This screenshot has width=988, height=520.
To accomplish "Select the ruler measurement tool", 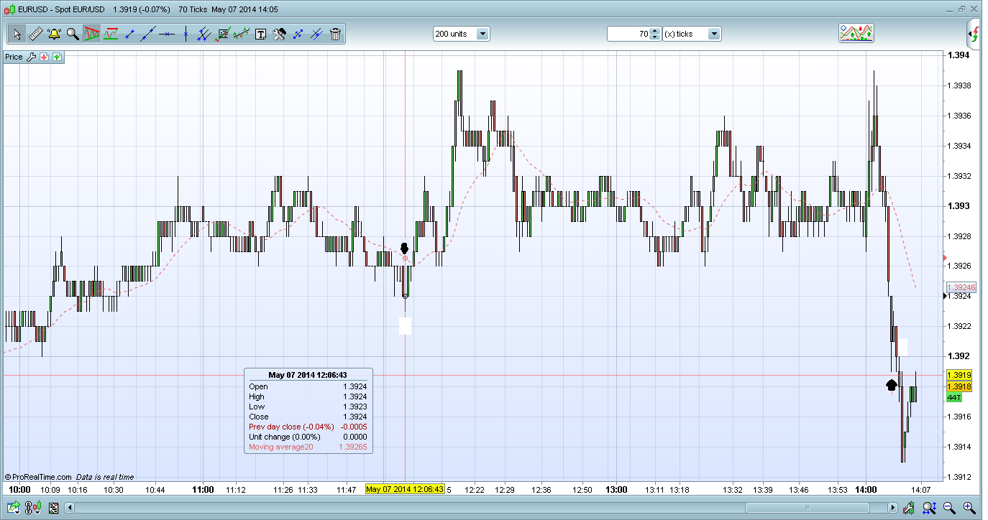I will coord(35,34).
